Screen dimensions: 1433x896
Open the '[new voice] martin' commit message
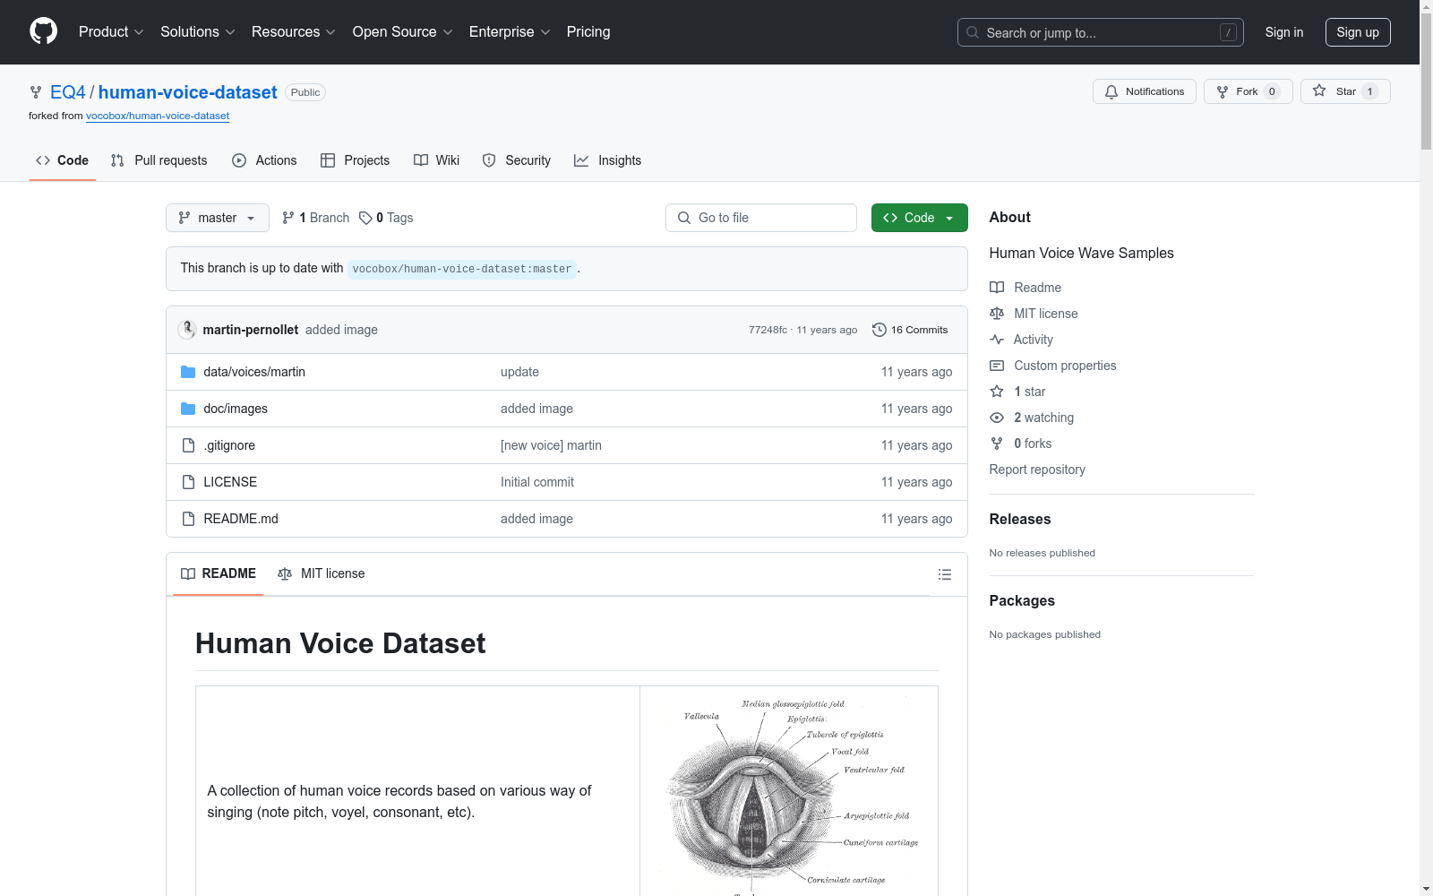(551, 445)
